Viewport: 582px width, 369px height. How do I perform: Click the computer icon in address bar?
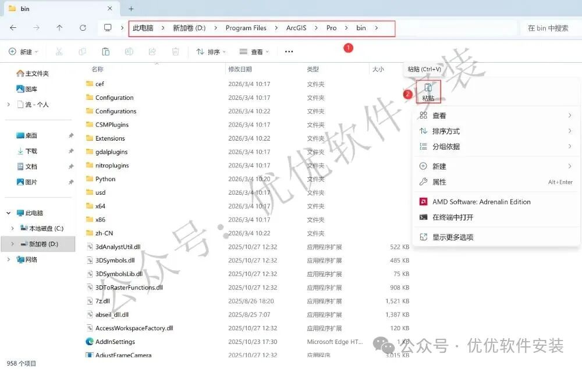coord(108,28)
